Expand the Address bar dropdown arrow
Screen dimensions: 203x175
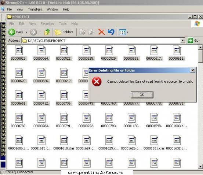point(182,41)
